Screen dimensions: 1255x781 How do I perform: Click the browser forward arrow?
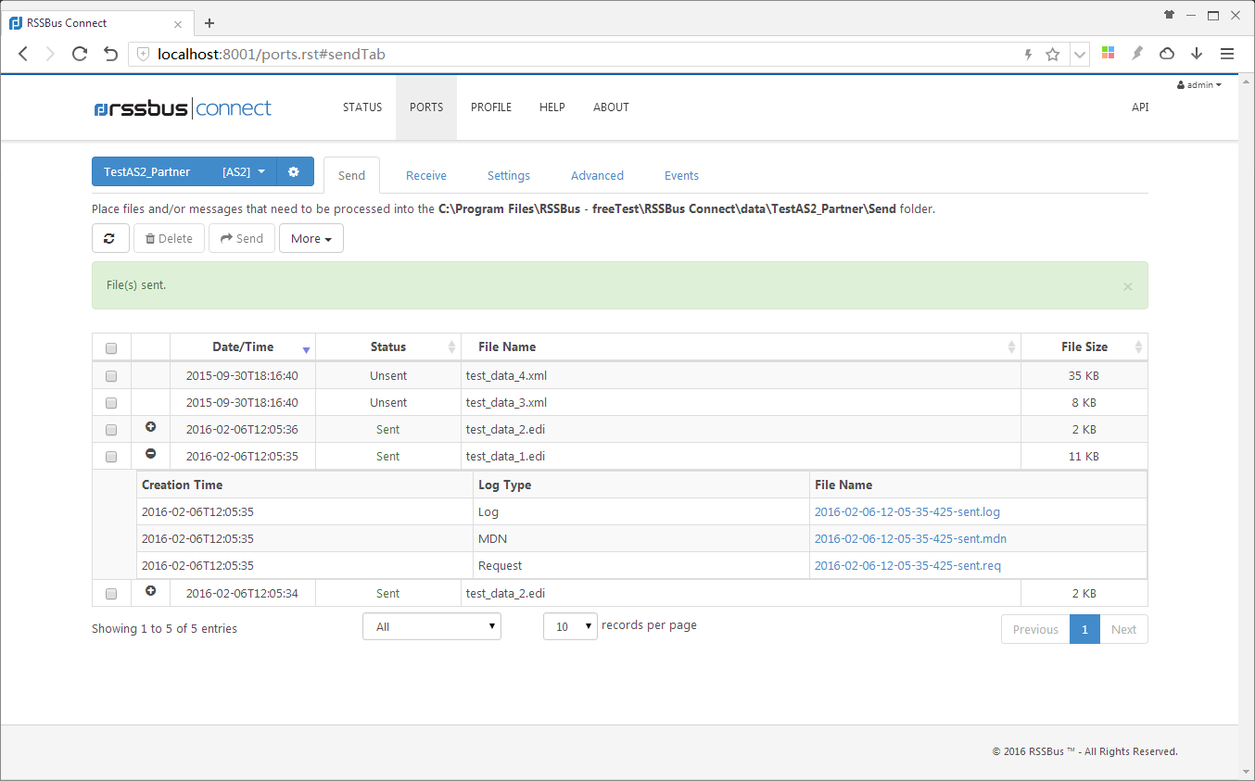pos(50,54)
